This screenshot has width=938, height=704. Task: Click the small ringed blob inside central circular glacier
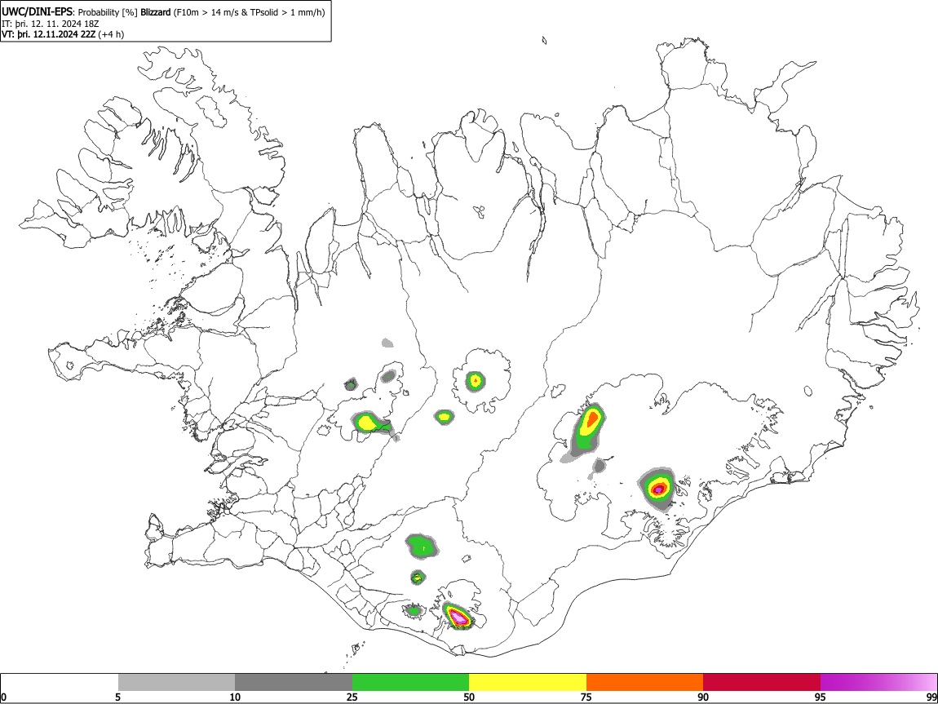tap(476, 380)
